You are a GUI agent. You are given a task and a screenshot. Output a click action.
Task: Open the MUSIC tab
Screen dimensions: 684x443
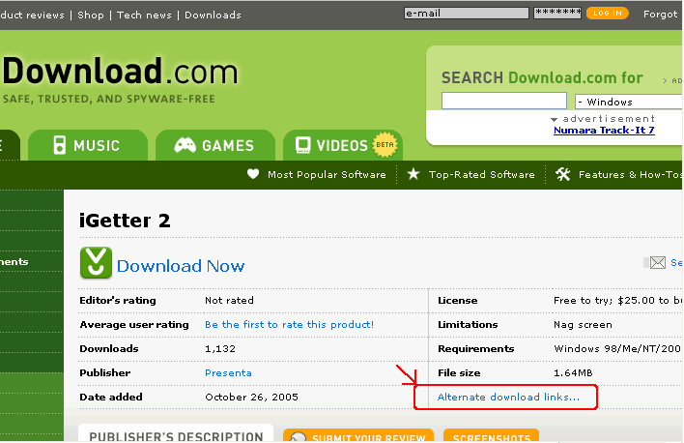88,145
